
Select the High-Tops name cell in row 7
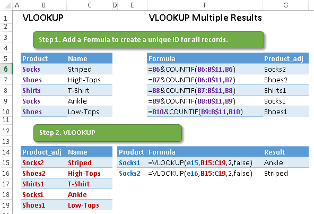(x=90, y=80)
